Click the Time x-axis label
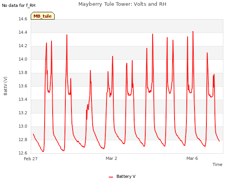Viewport: 246px width, 184px height. click(x=217, y=164)
